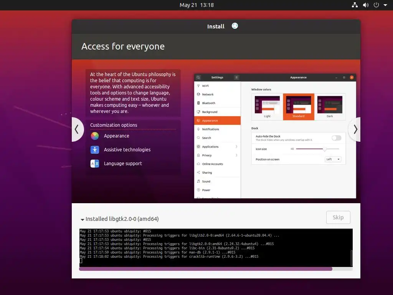Click the Network globe icon in sidebar
Screen dimensions: 393x295
198,94
